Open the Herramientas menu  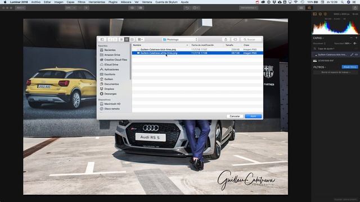click(x=97, y=2)
